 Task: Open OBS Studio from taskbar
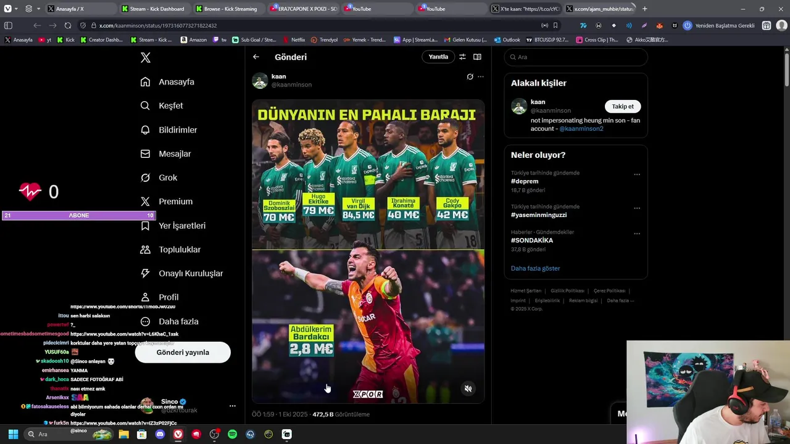[x=214, y=434]
